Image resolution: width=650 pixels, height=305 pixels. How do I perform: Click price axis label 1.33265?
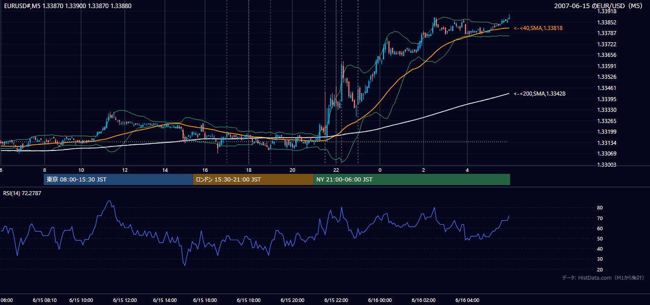pos(606,121)
